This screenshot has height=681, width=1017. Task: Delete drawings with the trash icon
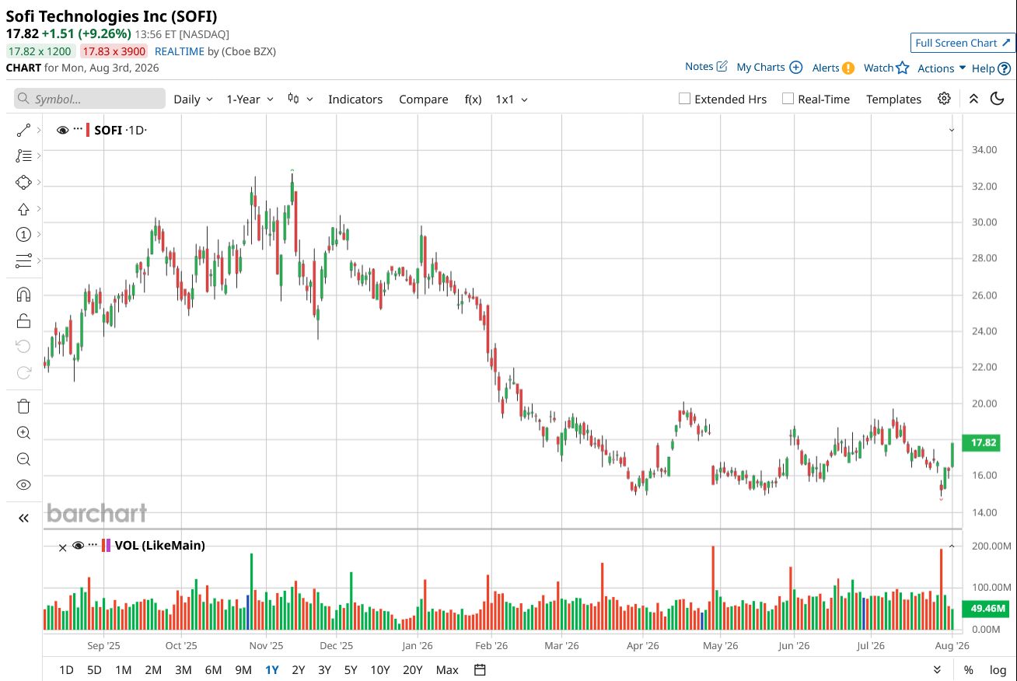coord(23,406)
